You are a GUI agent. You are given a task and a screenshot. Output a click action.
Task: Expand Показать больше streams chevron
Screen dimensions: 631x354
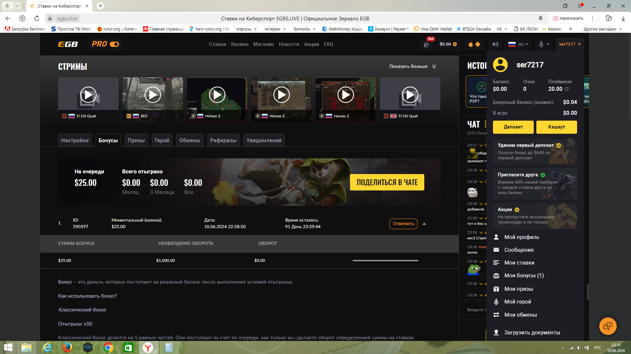pos(434,67)
